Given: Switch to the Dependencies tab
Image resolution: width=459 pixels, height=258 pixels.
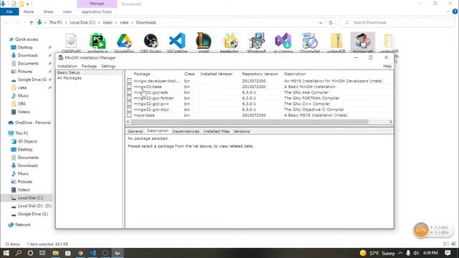Looking at the screenshot, I should click(x=186, y=131).
